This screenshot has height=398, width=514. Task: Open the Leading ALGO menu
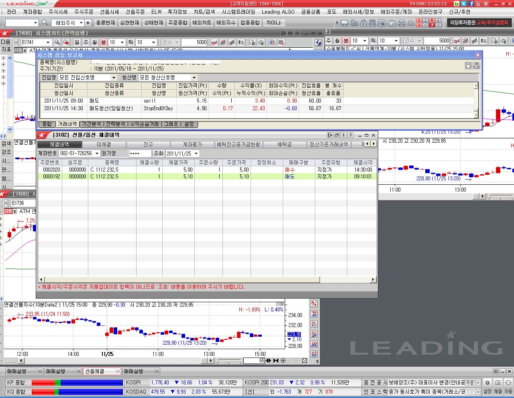[278, 12]
